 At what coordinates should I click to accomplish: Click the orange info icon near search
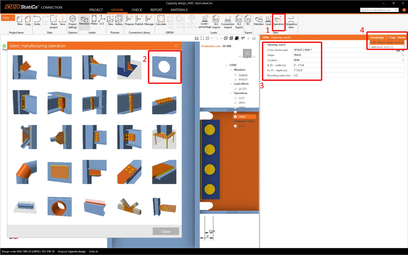pyautogui.click(x=404, y=10)
